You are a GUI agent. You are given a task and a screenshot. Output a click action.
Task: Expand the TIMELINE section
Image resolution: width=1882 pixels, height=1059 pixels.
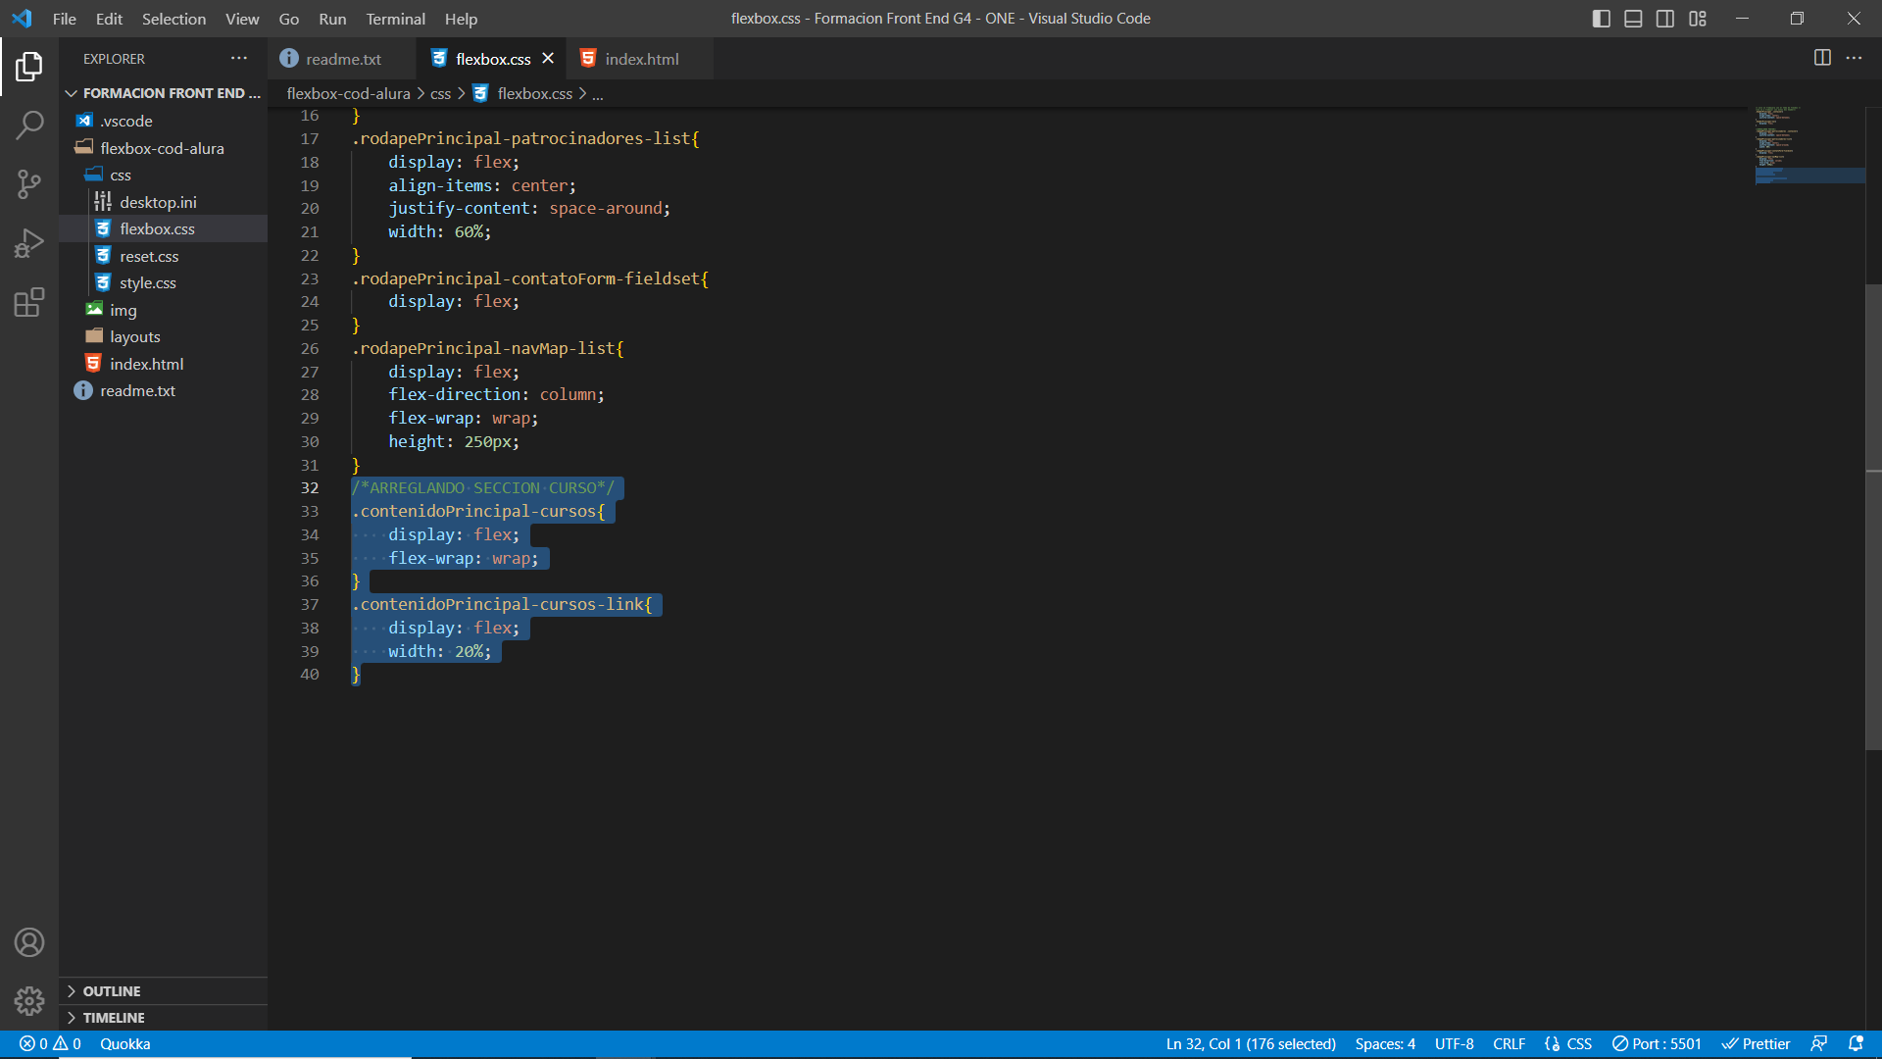point(164,1018)
